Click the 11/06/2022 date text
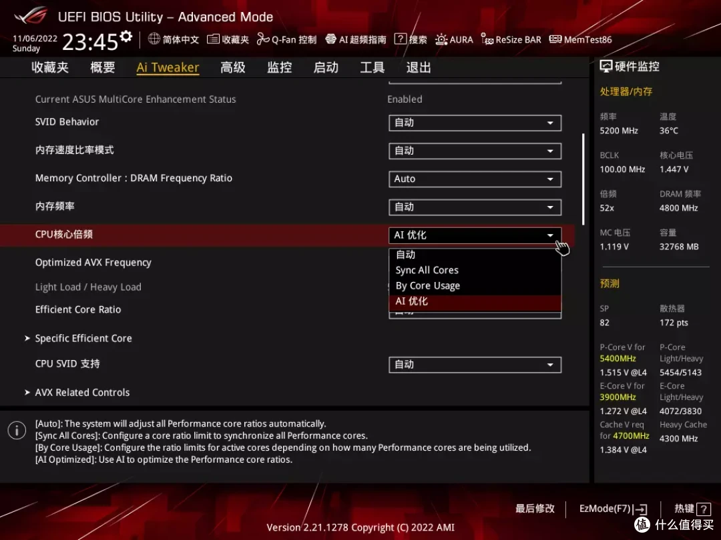This screenshot has width=721, height=540. pos(35,39)
